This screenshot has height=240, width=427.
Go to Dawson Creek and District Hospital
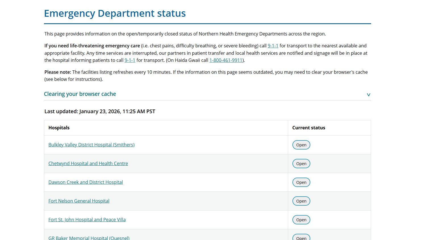point(85,182)
